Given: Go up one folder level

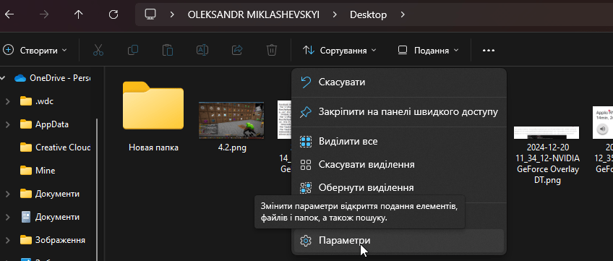Looking at the screenshot, I should [79, 15].
